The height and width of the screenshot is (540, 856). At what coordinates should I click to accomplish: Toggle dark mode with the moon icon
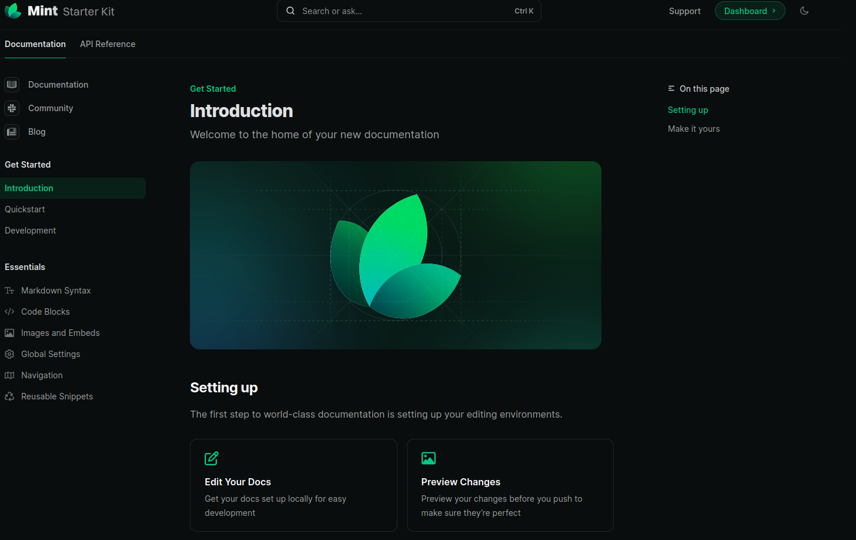point(804,11)
